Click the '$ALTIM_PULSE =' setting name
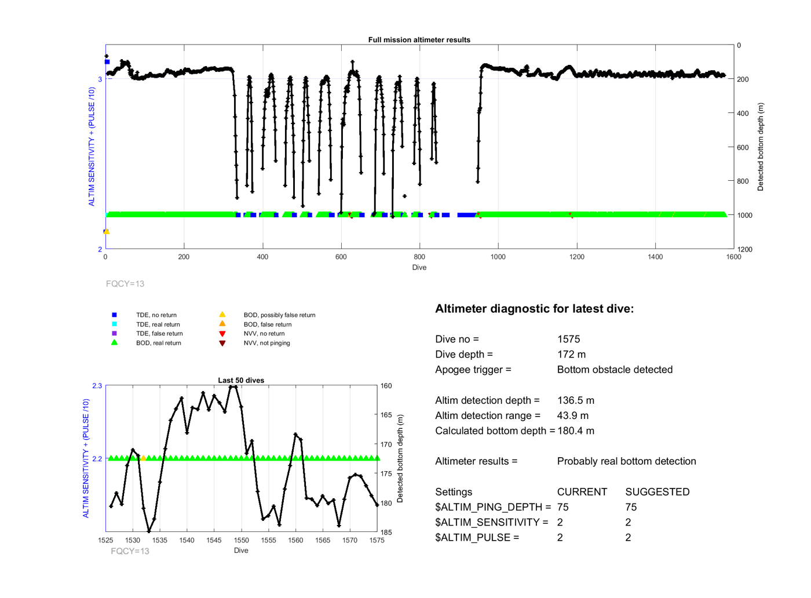 click(x=477, y=538)
